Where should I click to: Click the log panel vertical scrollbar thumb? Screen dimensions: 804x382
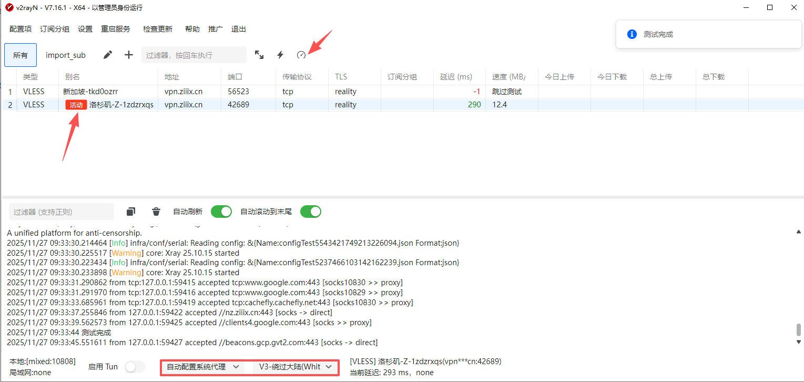[x=799, y=330]
